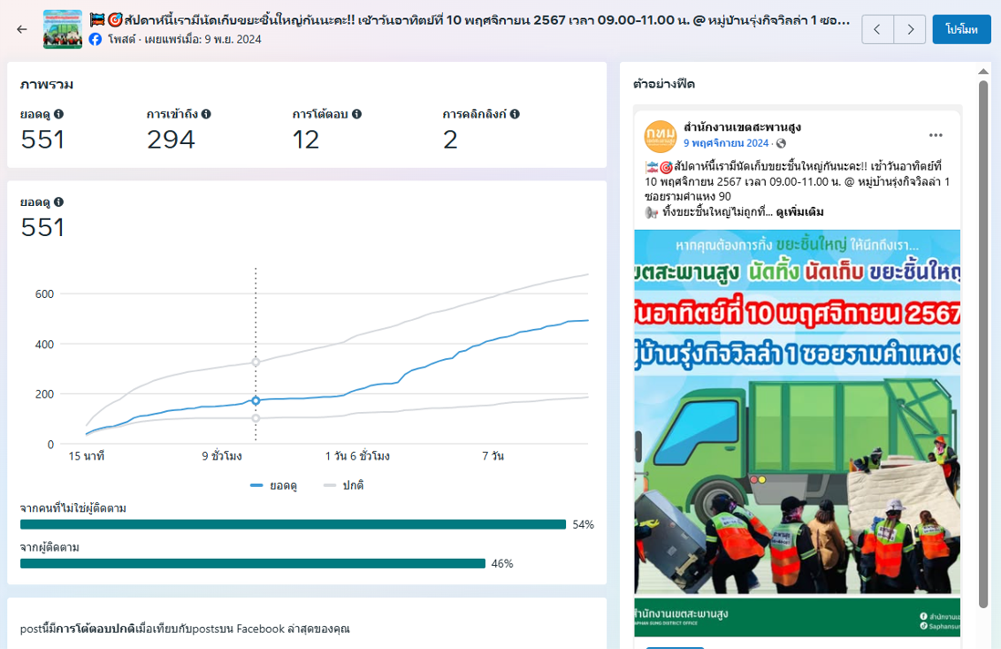
Task: Click the ตัวอย่างฟีด panel heading
Action: click(x=664, y=84)
